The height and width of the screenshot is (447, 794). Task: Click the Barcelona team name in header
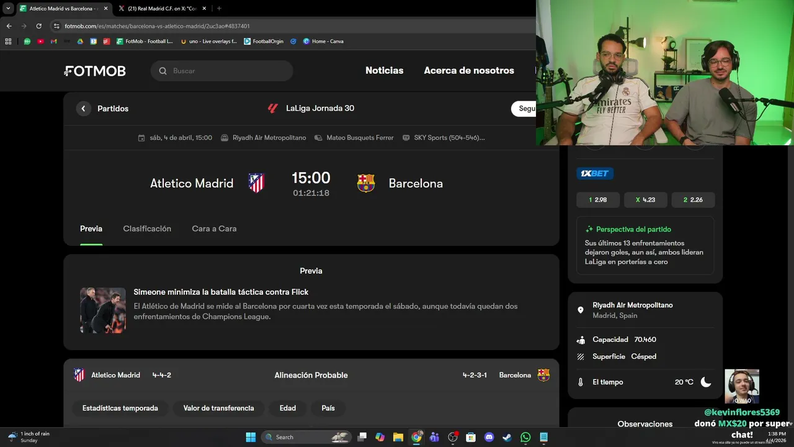tap(416, 183)
